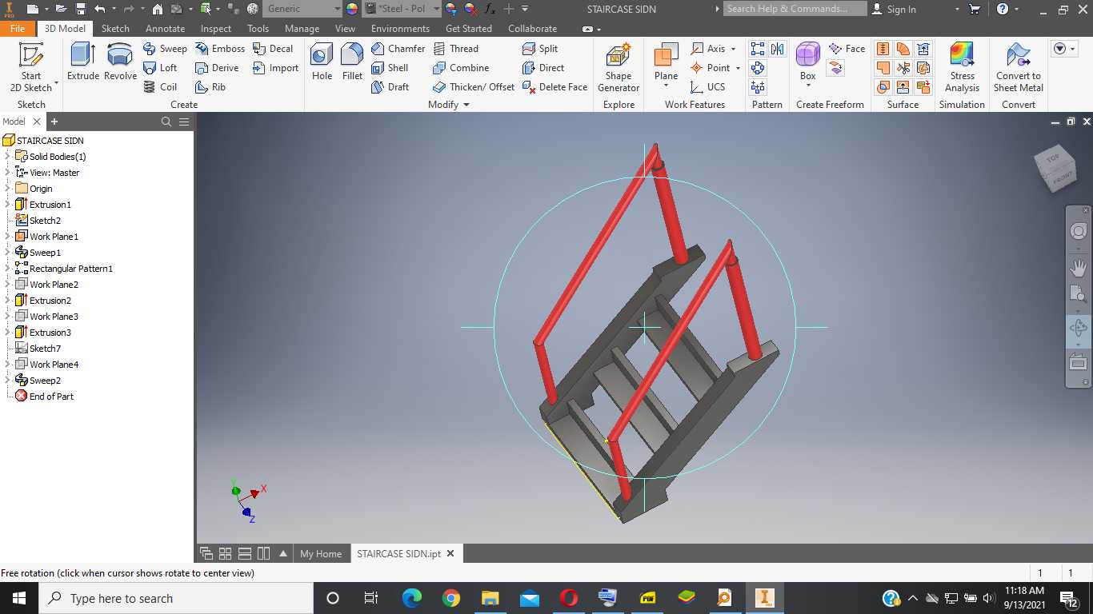
Task: Switch to the Annotate ribbon tab
Action: [165, 28]
